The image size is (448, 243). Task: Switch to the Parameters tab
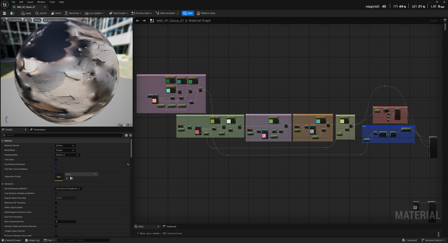tap(39, 130)
